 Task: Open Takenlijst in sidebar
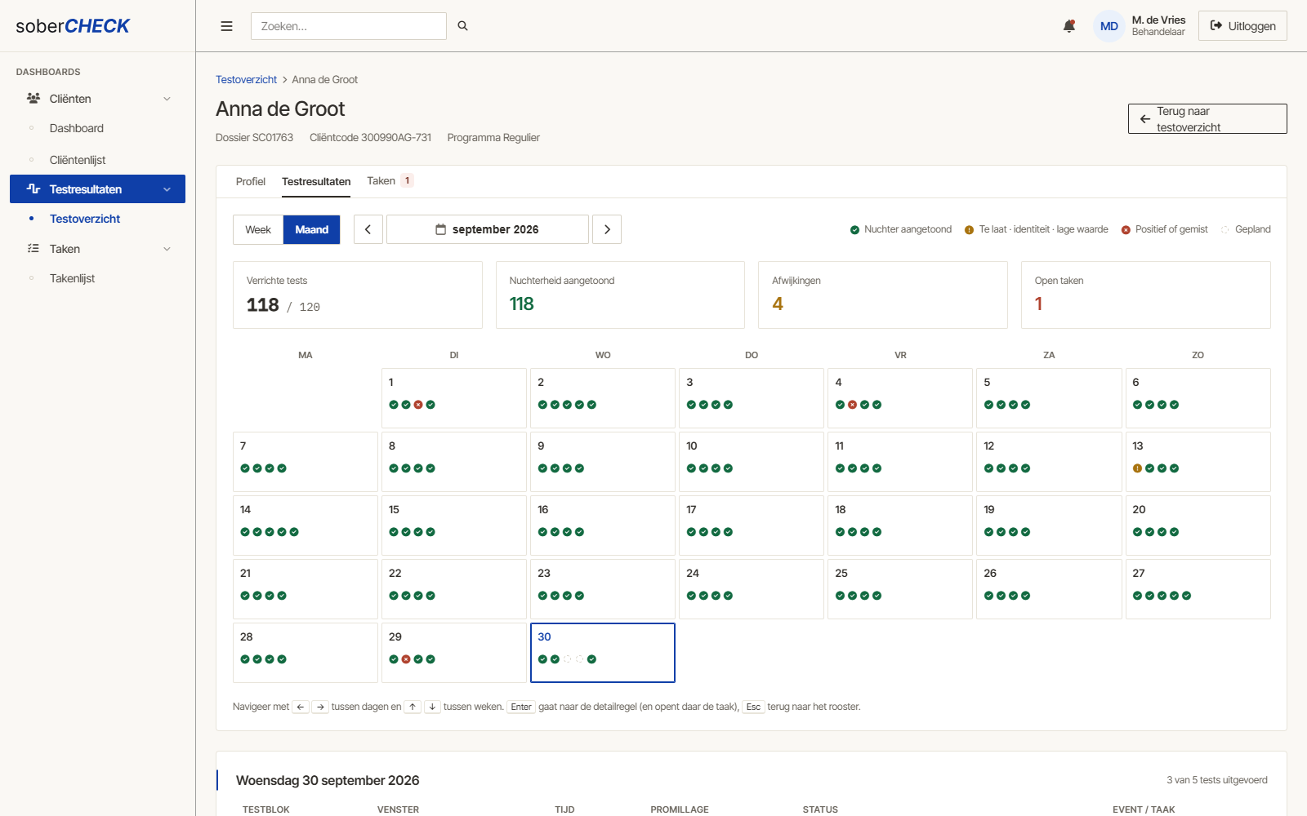pos(72,278)
